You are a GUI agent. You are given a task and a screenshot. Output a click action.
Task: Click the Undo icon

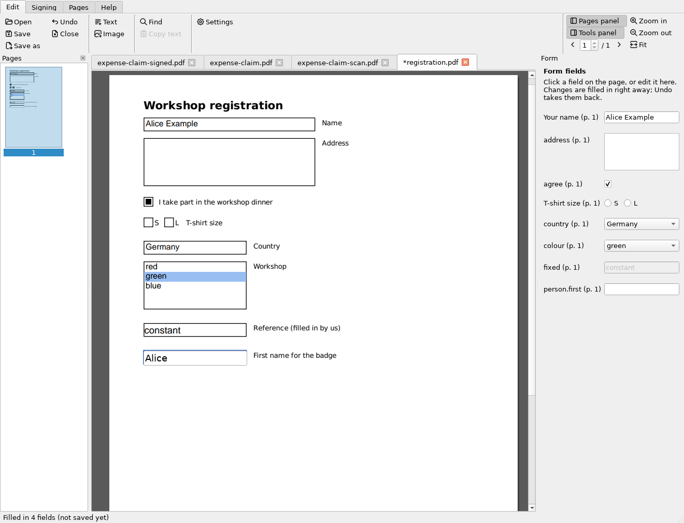[x=55, y=22]
